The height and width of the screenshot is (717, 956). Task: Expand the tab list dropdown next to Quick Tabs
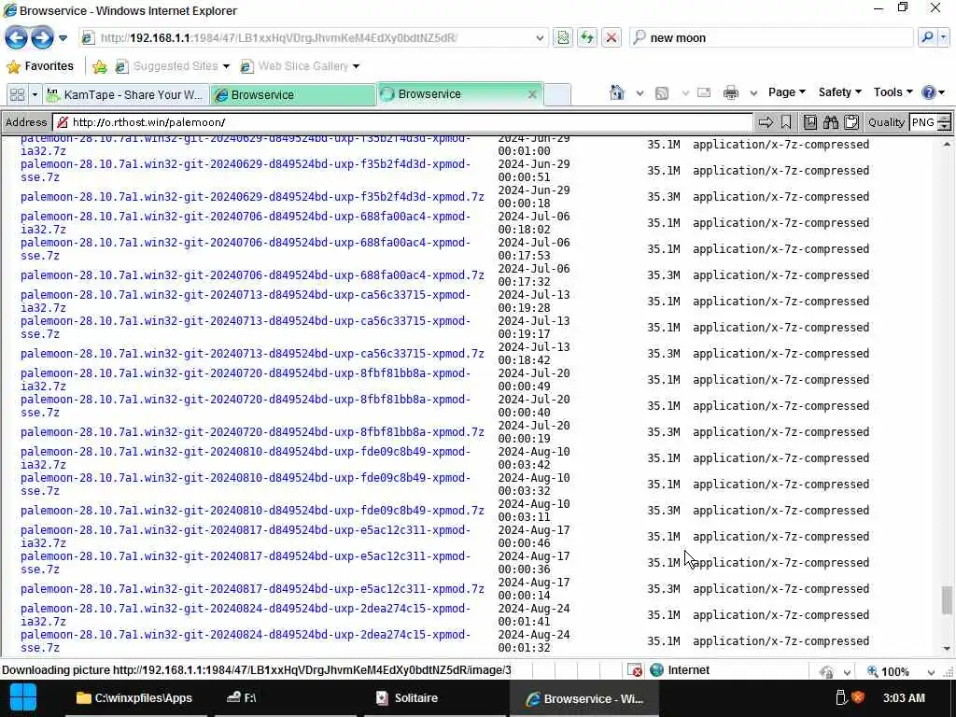tap(35, 94)
